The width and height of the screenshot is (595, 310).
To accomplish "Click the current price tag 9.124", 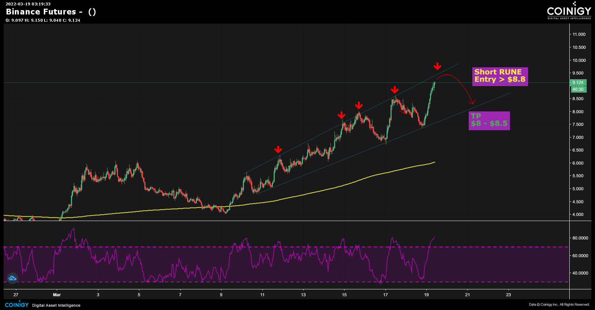I will (x=578, y=82).
